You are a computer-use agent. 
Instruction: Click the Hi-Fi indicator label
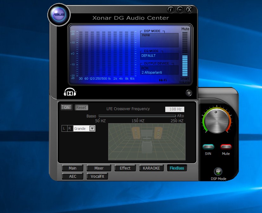pos(163,80)
